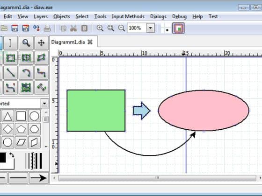Viewport: 262px width, 196px height.
Task: Open the zoom percentage dropdown arrow
Action: [151, 28]
